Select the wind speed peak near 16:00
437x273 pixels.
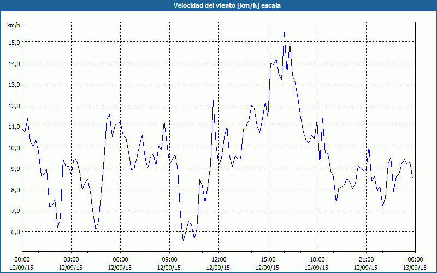pos(284,33)
